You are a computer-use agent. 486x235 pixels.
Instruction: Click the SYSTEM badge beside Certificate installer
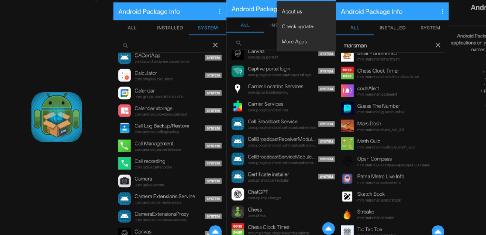click(x=326, y=177)
